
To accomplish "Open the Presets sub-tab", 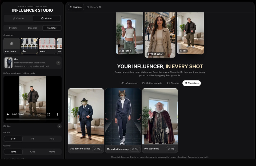I will [x=13, y=28].
